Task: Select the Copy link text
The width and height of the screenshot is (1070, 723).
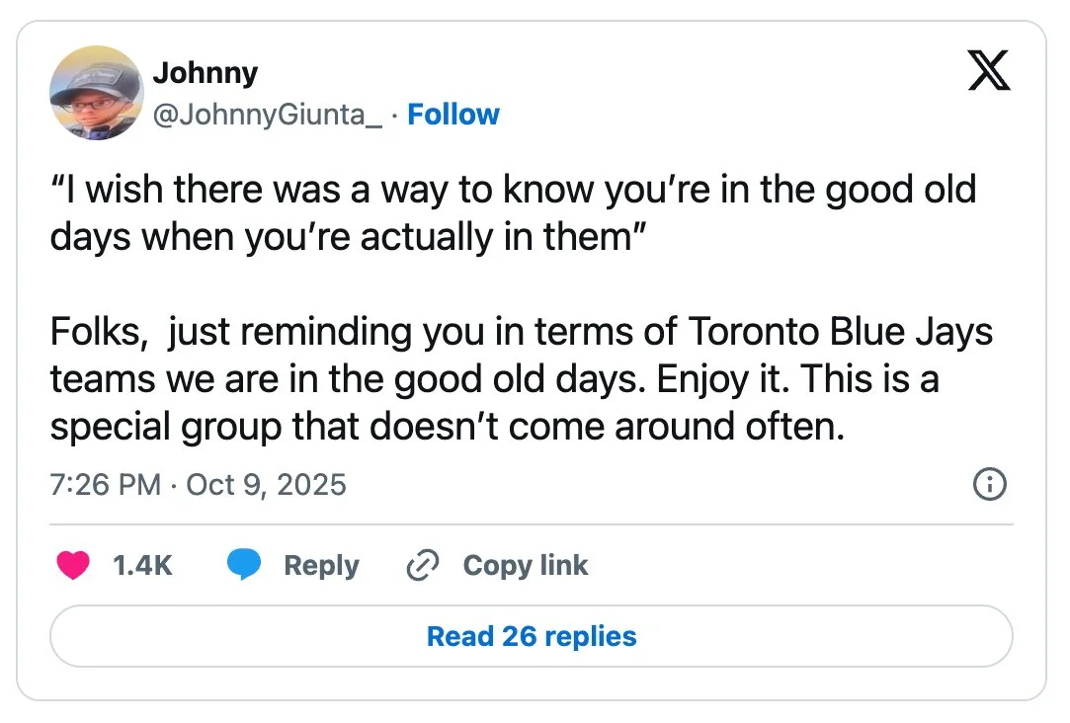Action: click(526, 565)
